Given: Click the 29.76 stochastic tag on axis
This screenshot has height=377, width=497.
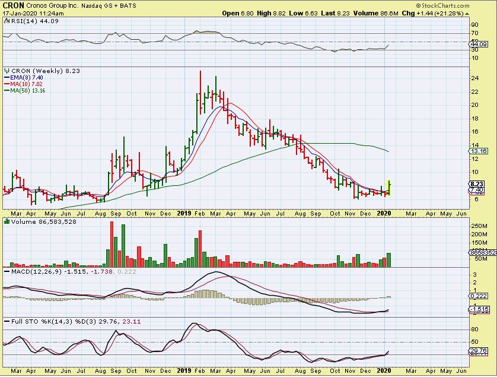Looking at the screenshot, I should click(479, 351).
